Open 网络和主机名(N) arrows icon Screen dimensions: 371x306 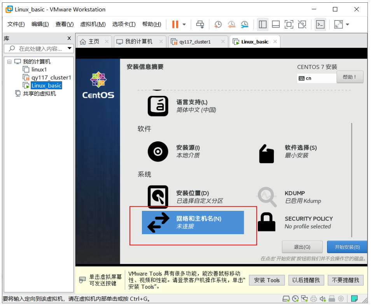coord(159,223)
